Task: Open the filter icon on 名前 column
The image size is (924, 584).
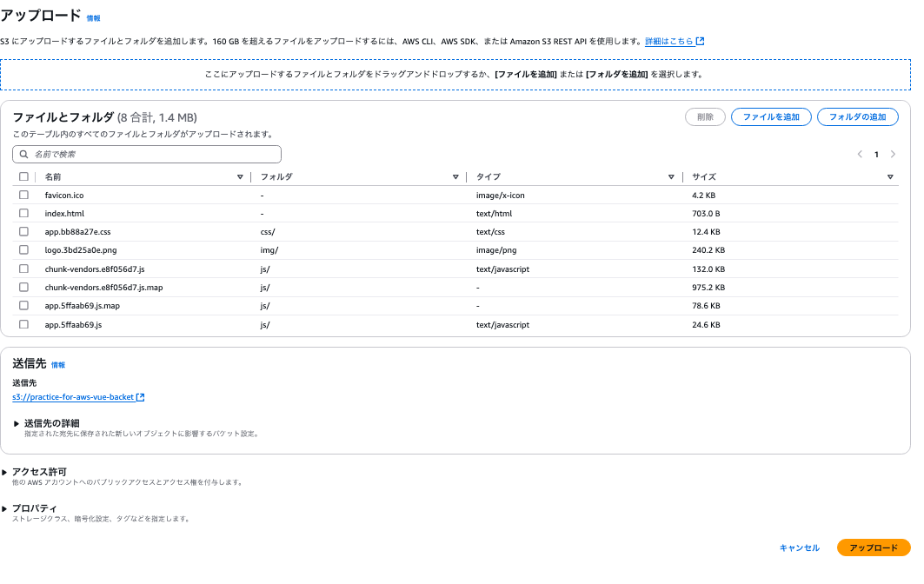Action: [241, 176]
